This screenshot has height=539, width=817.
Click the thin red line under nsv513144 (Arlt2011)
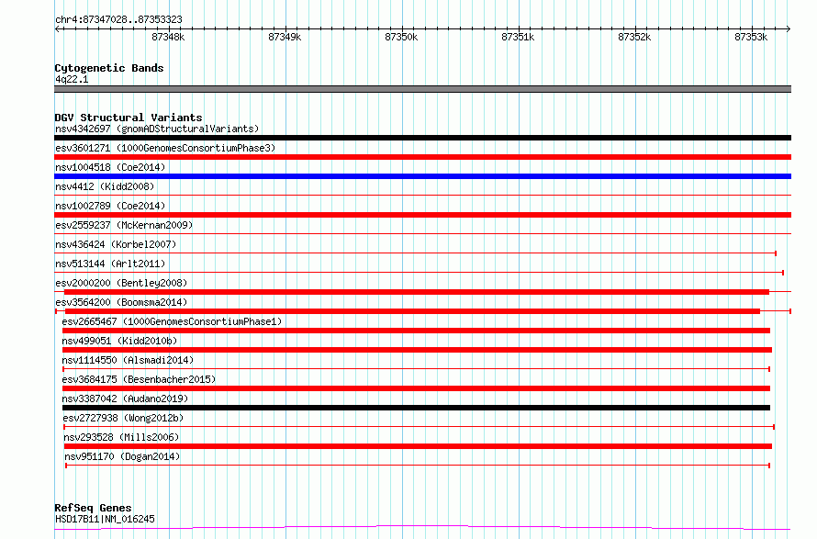point(419,273)
